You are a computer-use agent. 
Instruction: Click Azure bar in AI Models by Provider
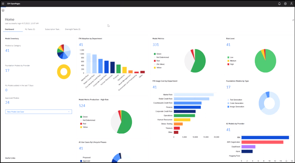247,151
